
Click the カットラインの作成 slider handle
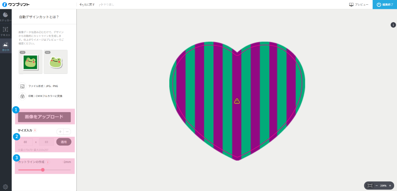[43, 170]
